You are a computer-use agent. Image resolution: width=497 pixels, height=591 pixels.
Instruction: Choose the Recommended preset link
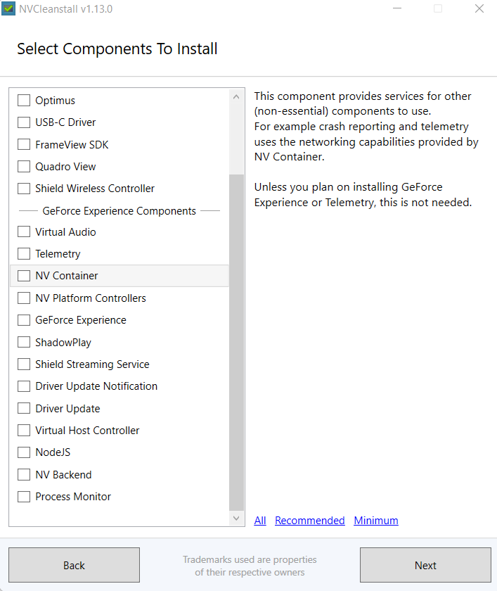point(309,521)
